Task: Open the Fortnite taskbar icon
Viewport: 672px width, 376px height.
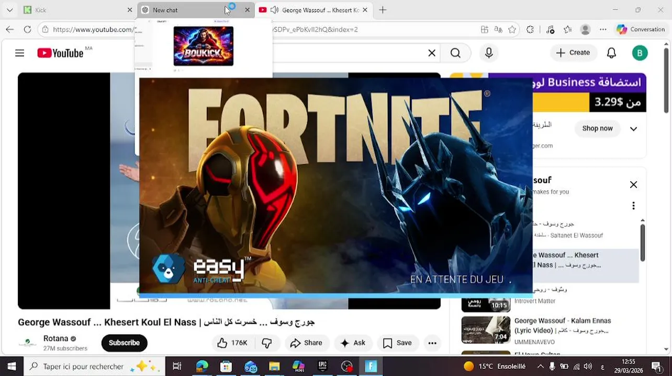Action: [371, 367]
